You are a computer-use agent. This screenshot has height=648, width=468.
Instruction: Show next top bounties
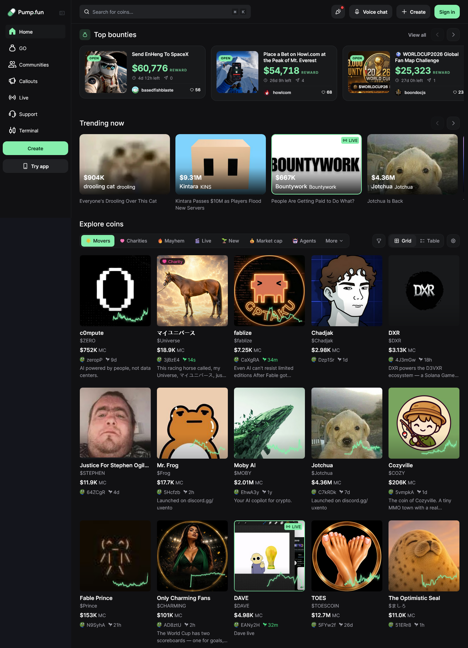click(453, 35)
